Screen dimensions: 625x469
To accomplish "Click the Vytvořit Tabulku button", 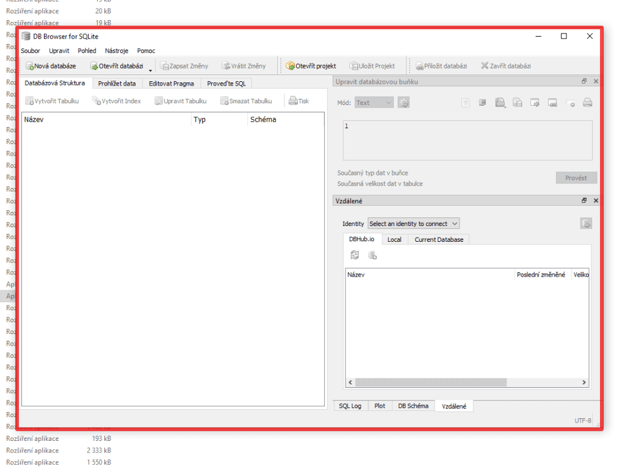I will pyautogui.click(x=52, y=101).
